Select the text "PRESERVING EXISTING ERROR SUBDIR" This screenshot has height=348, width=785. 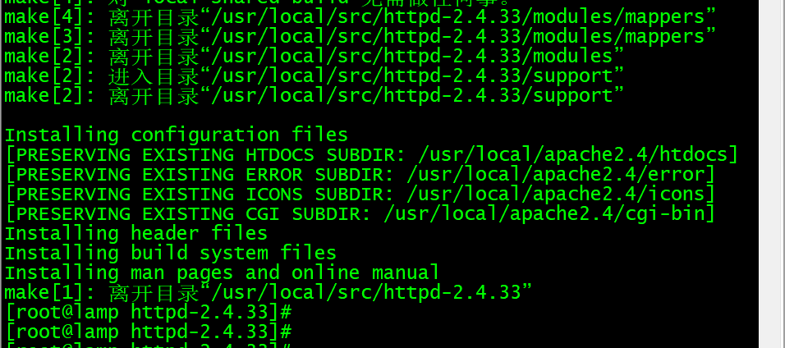coord(200,174)
